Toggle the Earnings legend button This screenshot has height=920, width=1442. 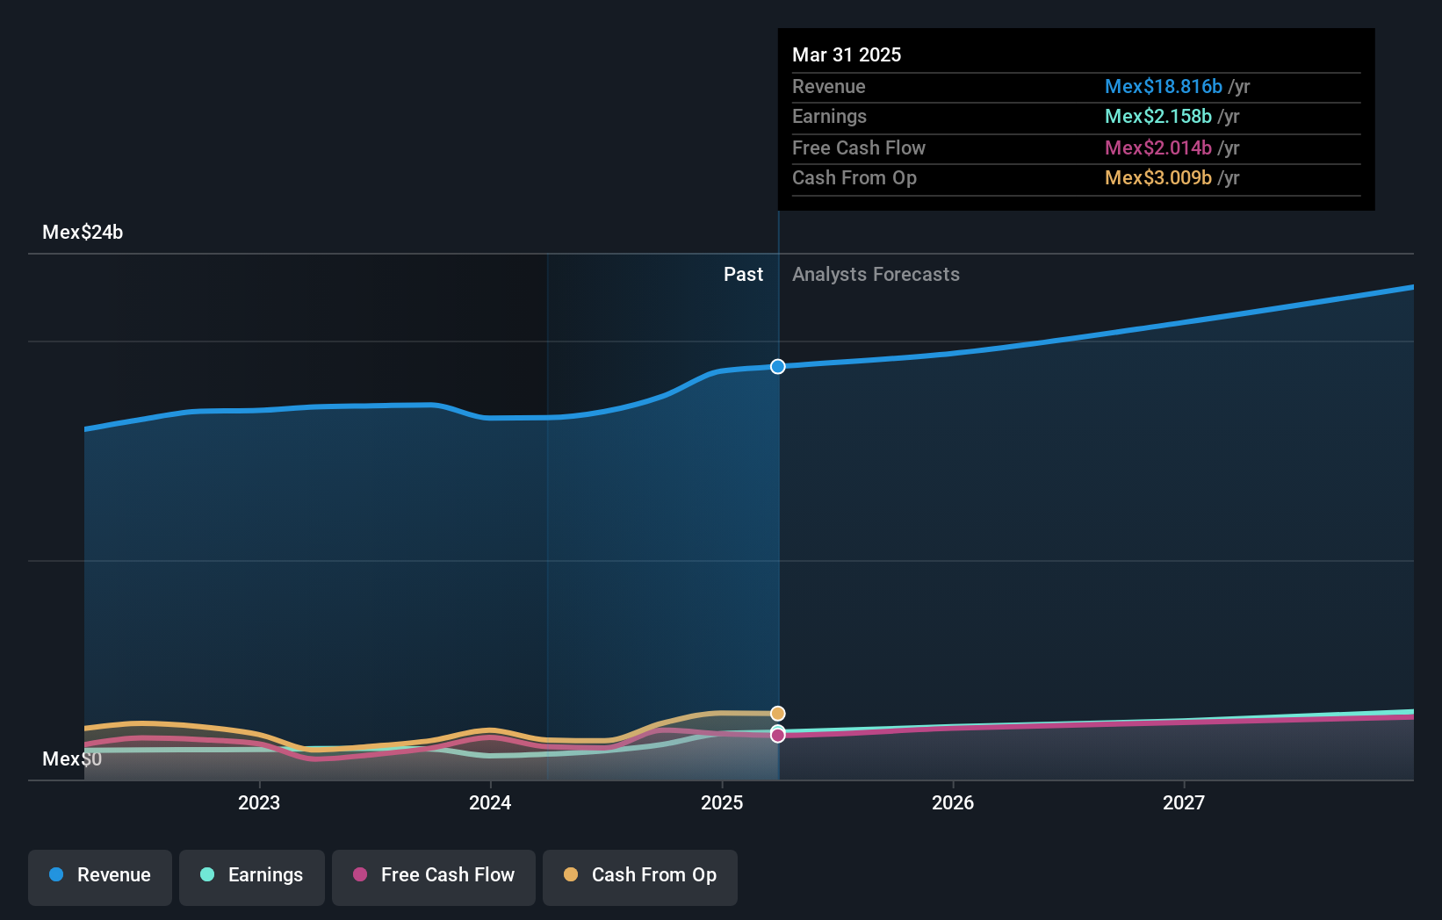click(252, 877)
